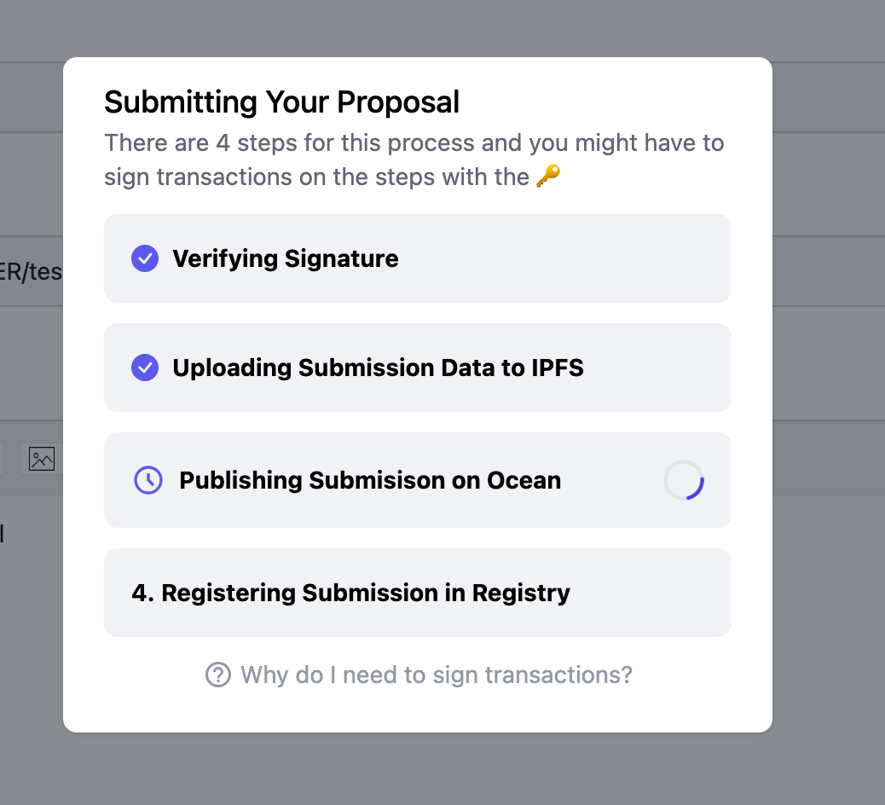The height and width of the screenshot is (805, 885).
Task: Select the "Uploading Submission Data to IPFS" step
Action: click(378, 368)
